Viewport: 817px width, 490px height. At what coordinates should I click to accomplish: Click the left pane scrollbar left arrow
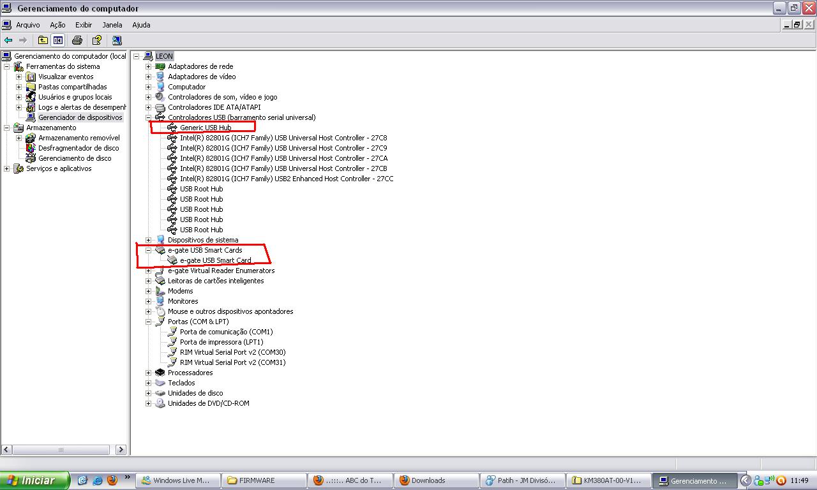[6, 450]
